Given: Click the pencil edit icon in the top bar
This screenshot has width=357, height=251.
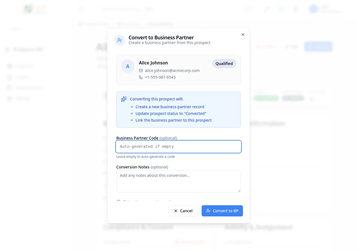Looking at the screenshot, I should (x=267, y=9).
